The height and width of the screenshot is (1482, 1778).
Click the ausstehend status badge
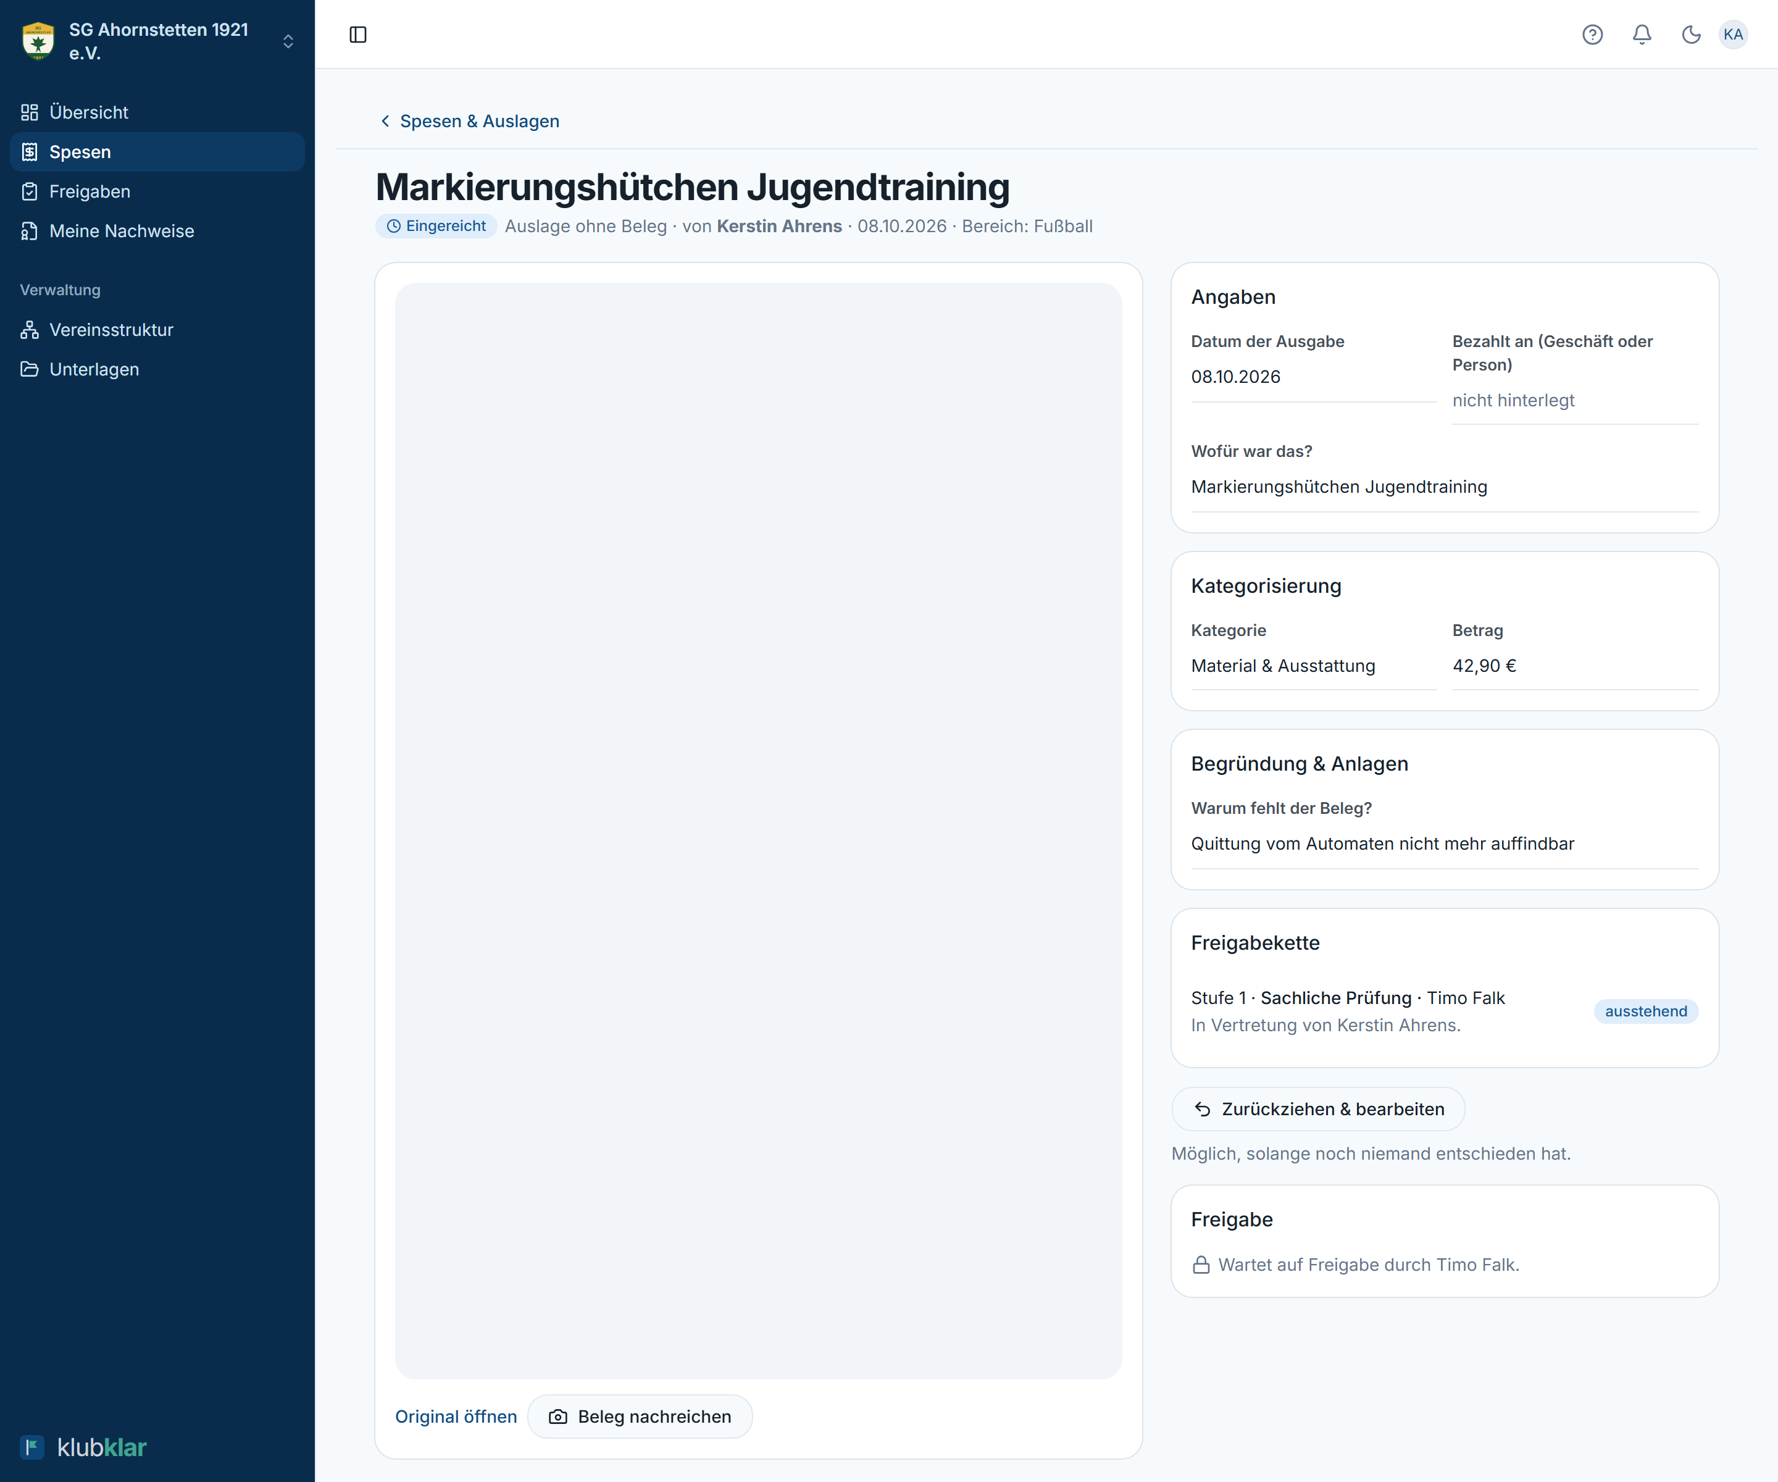(x=1646, y=1011)
